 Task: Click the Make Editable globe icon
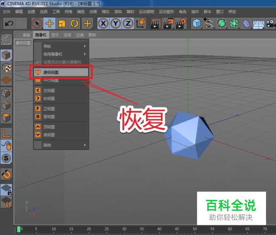[x=6, y=39]
